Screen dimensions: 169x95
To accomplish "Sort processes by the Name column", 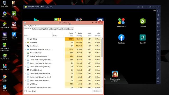I will [38, 34].
